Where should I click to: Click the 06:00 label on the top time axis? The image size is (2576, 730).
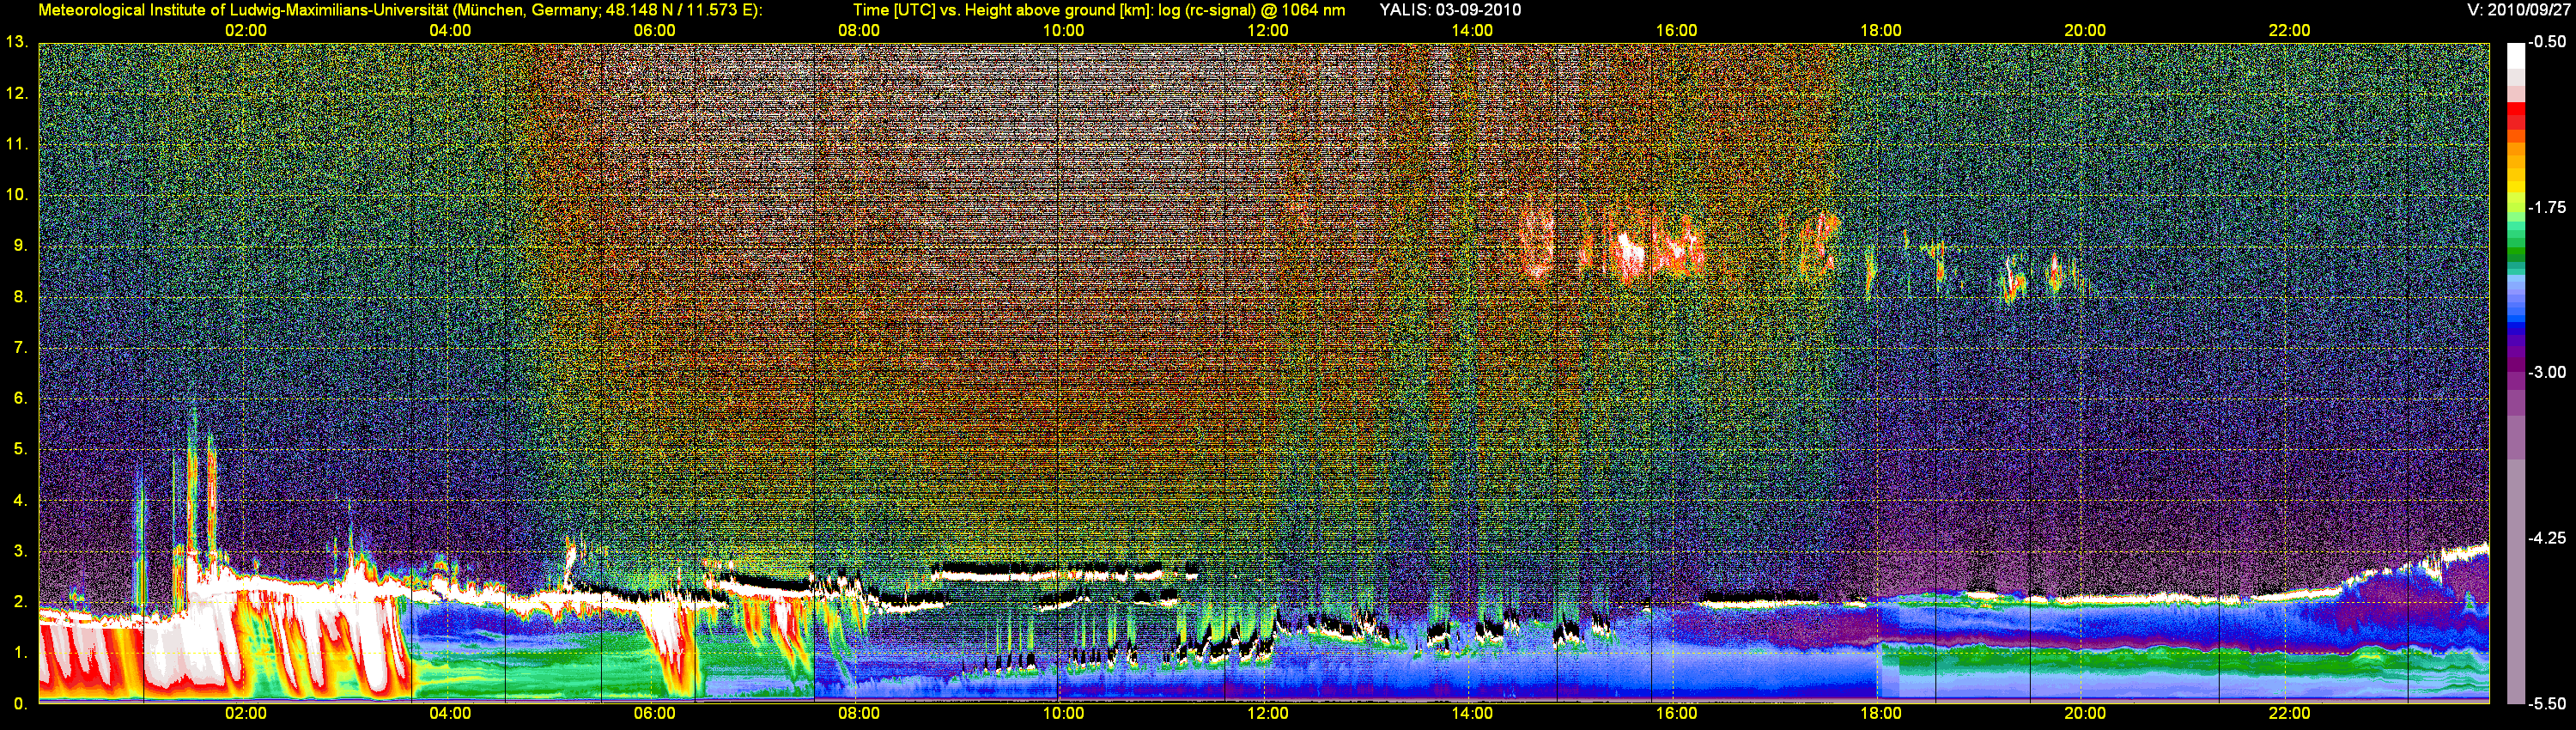click(x=655, y=30)
